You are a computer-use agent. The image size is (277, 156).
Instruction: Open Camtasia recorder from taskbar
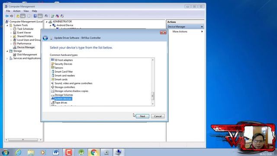(68, 152)
